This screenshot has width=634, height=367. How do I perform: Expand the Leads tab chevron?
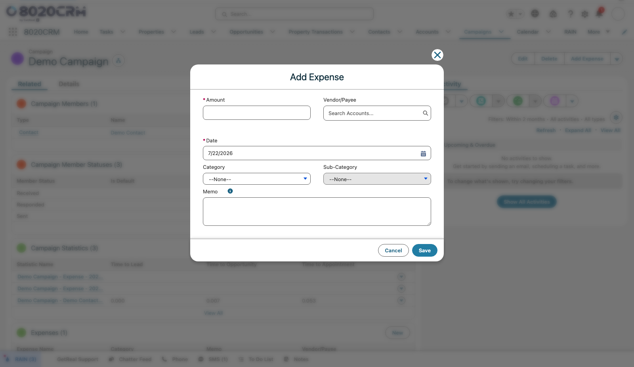coord(214,32)
